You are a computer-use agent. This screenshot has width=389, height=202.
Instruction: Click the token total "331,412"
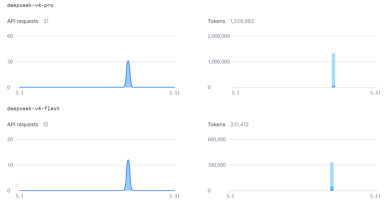[x=239, y=124]
